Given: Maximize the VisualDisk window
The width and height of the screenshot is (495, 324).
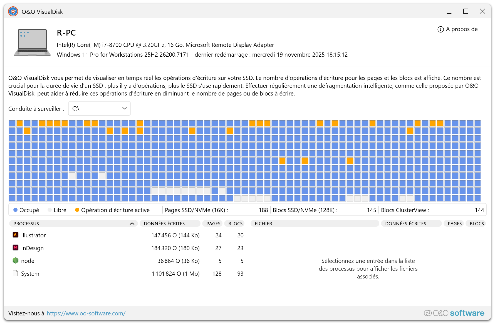Looking at the screenshot, I should pyautogui.click(x=466, y=11).
